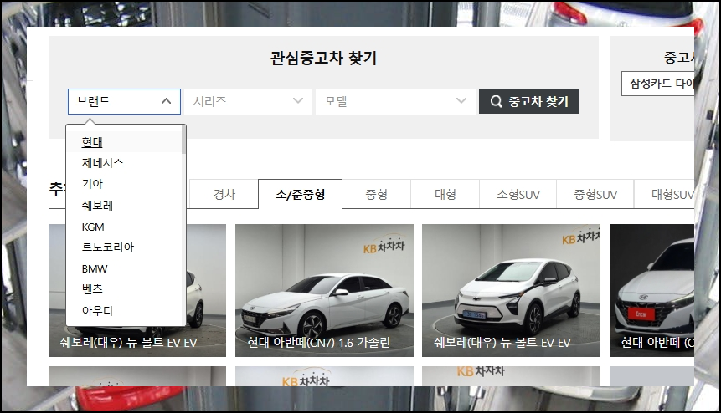The image size is (721, 413).
Task: Select 르노코리아 from the brand list
Action: [107, 247]
